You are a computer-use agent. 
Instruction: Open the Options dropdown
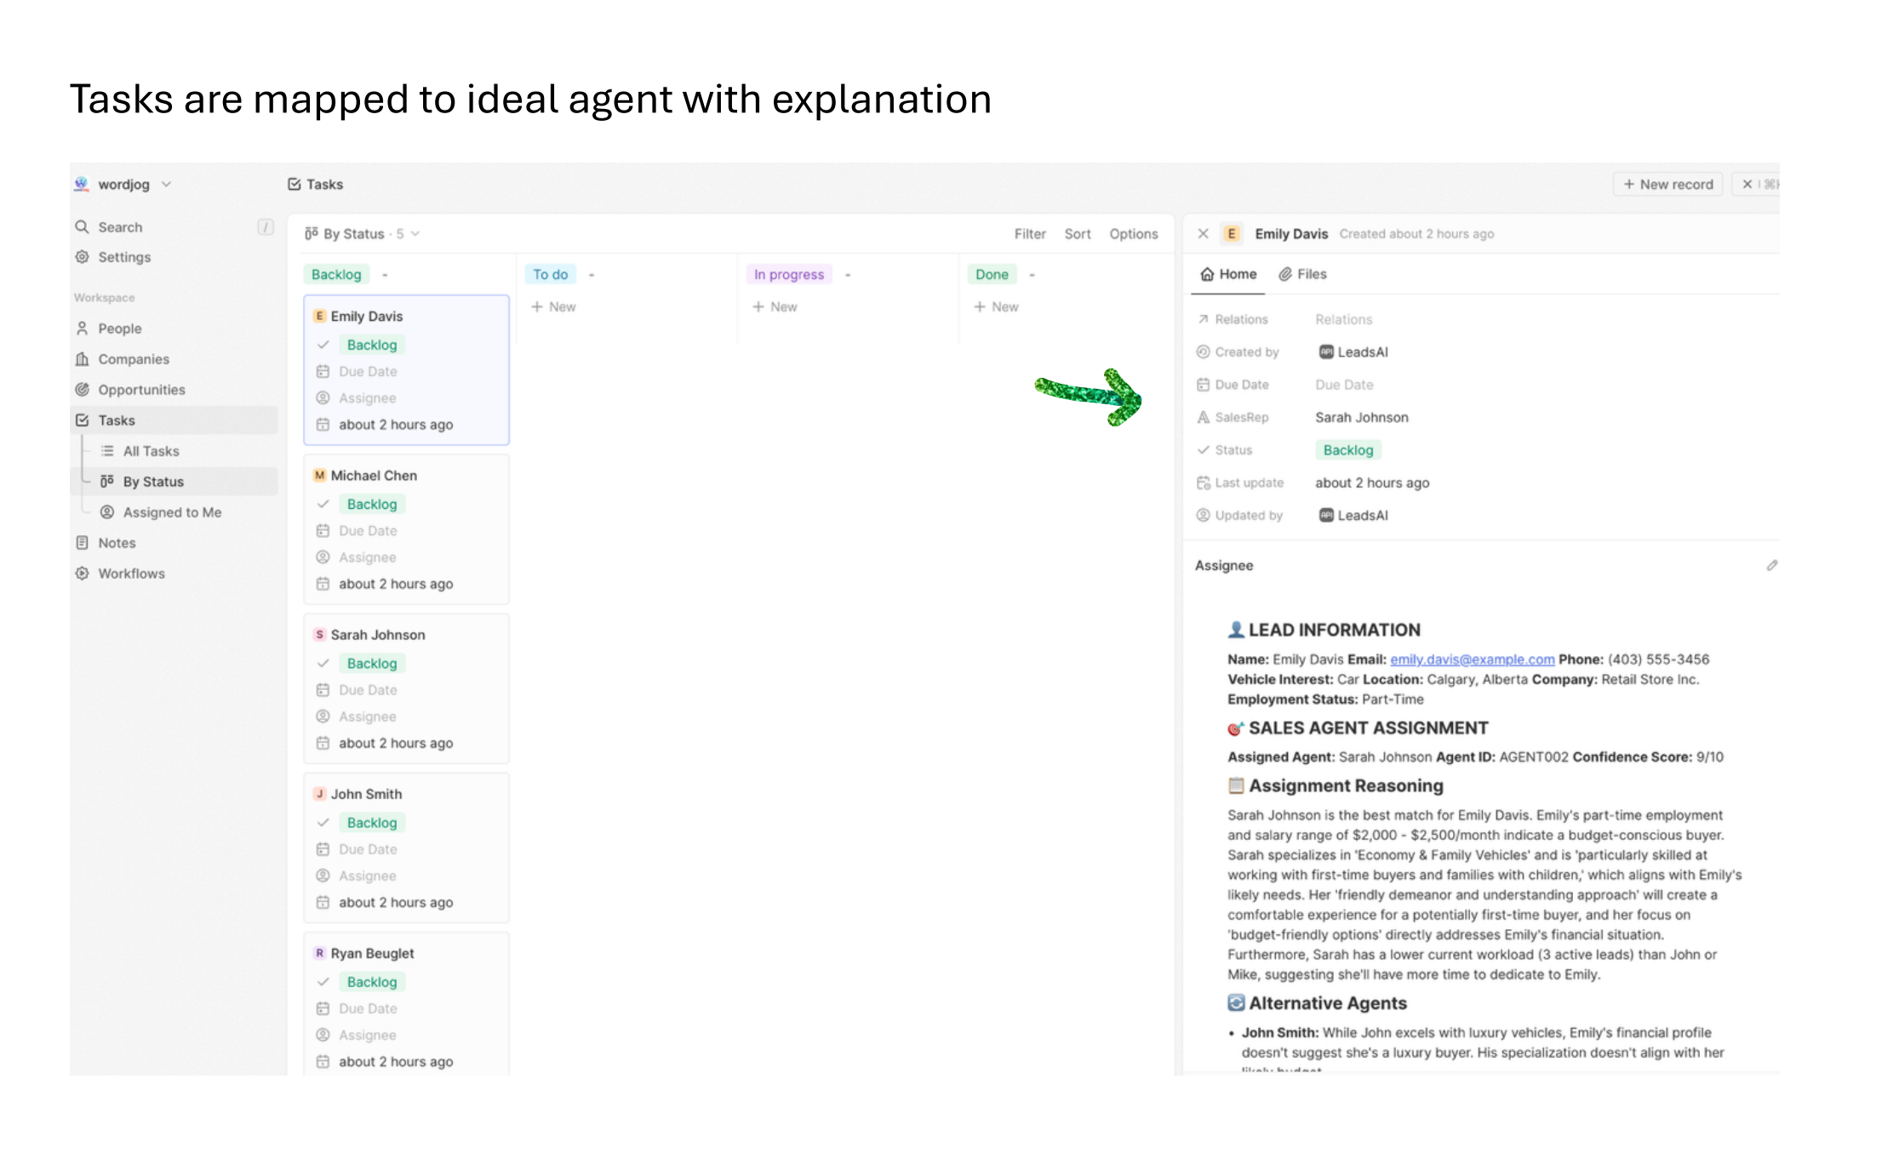click(1133, 233)
